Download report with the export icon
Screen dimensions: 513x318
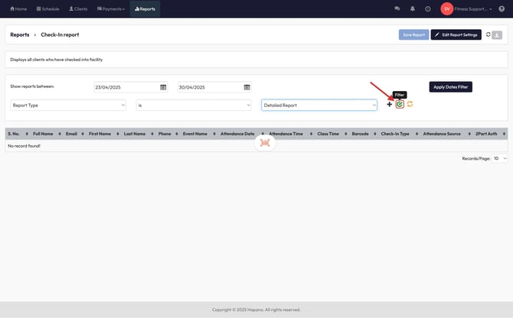(x=498, y=34)
